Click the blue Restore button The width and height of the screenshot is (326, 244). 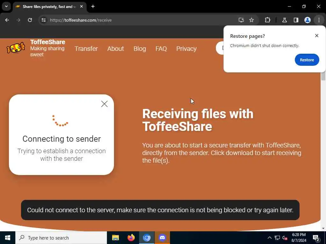[307, 60]
